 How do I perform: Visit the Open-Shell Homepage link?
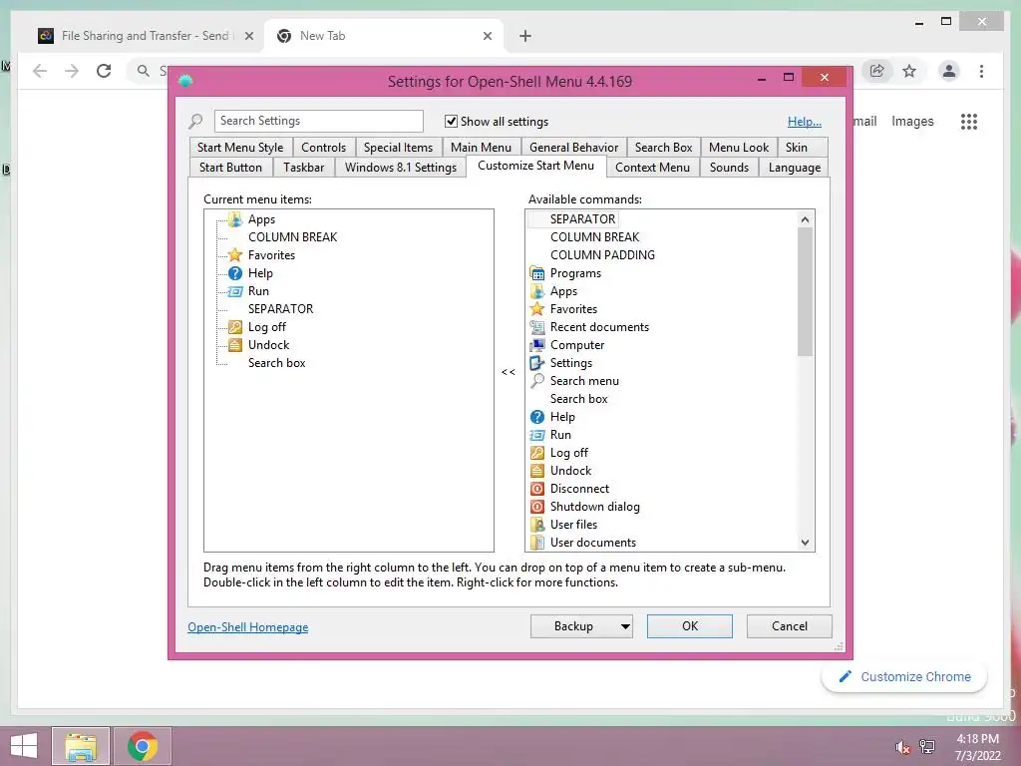point(248,626)
